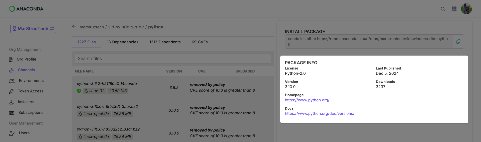The width and height of the screenshot is (481, 142).
Task: Open the Python docs versions link
Action: (319, 114)
